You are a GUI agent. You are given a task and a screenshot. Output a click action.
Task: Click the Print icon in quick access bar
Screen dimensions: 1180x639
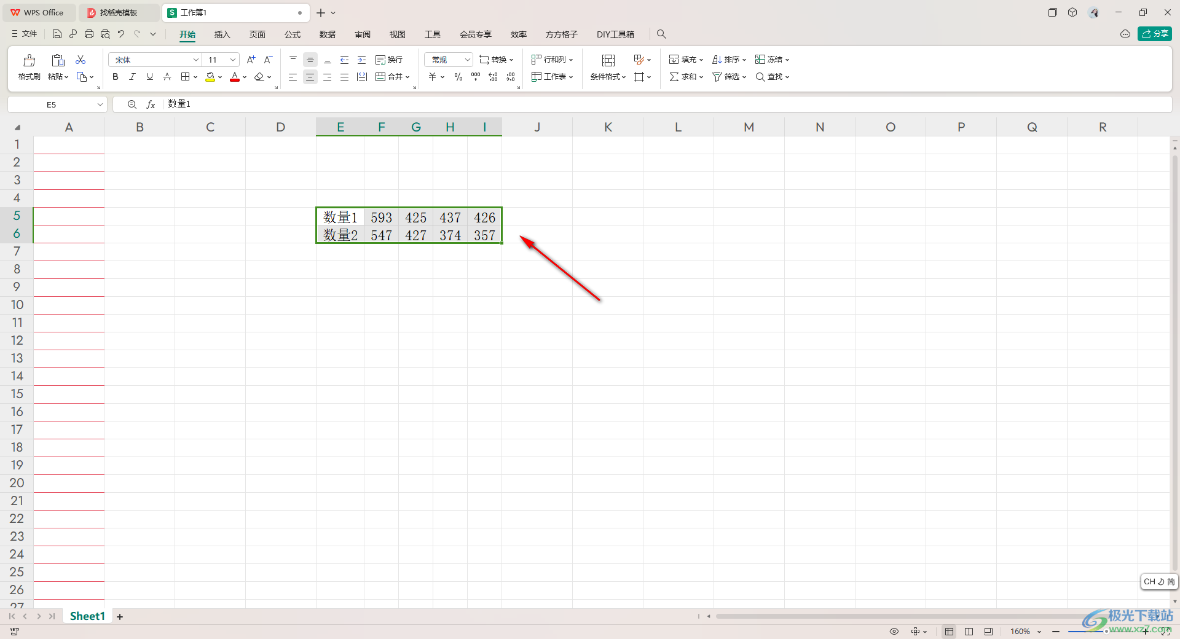(89, 34)
